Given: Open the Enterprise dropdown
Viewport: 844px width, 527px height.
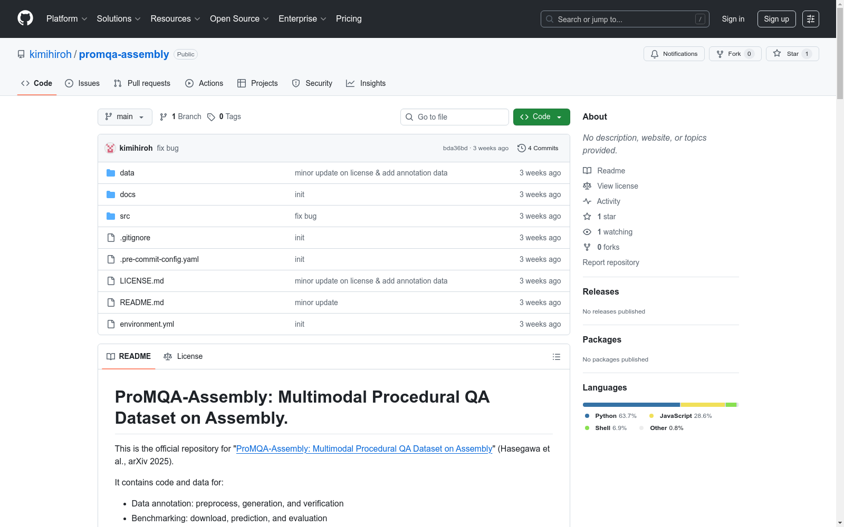Looking at the screenshot, I should pyautogui.click(x=302, y=19).
